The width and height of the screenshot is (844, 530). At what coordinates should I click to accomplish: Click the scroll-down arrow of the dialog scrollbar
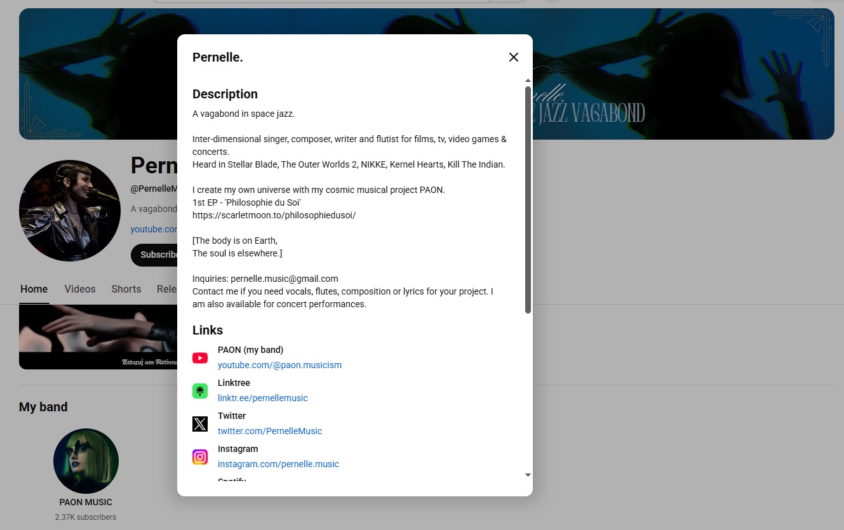coord(528,475)
